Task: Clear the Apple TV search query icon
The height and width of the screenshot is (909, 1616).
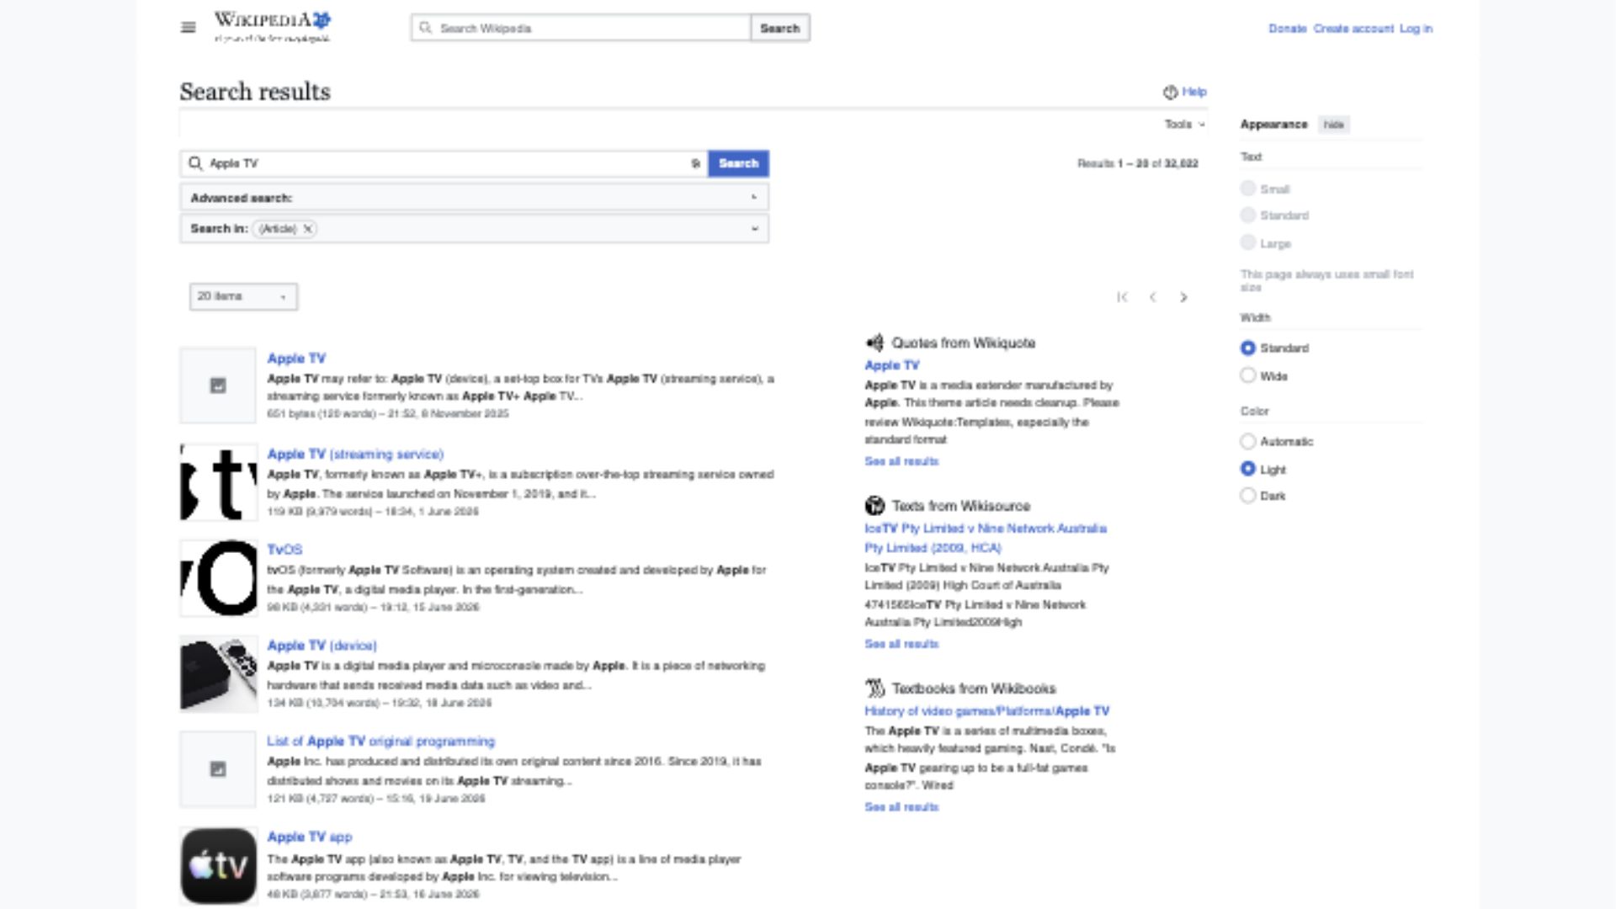Action: [695, 163]
